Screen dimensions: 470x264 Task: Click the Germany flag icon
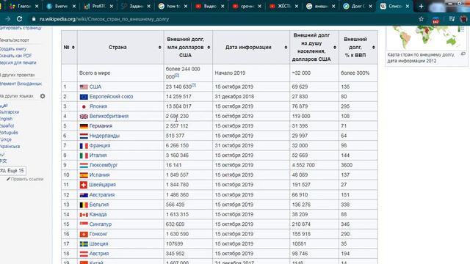tap(84, 126)
